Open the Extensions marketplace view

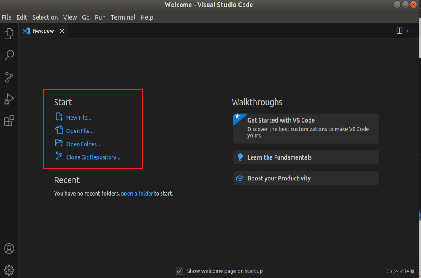click(x=9, y=121)
